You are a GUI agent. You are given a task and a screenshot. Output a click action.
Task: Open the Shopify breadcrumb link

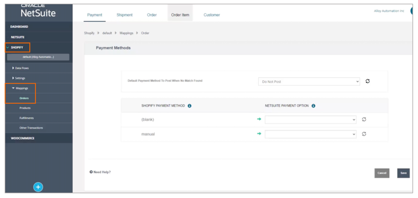click(89, 33)
